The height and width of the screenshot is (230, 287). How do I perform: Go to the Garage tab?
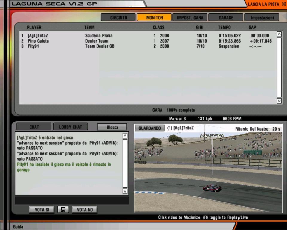(x=226, y=18)
